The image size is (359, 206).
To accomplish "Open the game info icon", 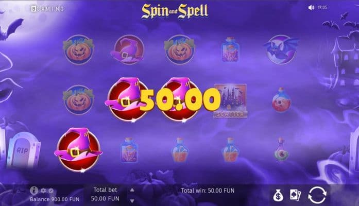I will point(33,190).
